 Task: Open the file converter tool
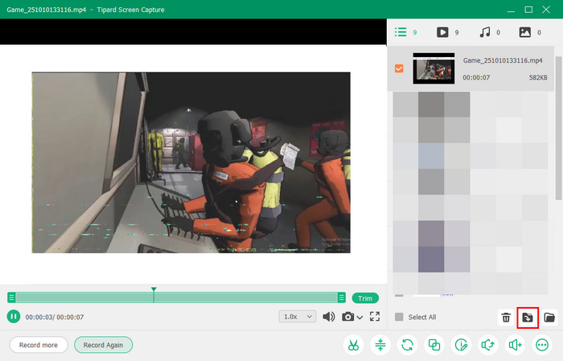[x=408, y=345]
